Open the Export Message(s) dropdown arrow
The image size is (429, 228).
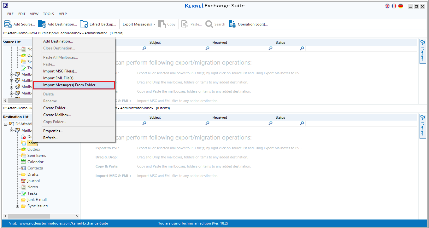[155, 24]
